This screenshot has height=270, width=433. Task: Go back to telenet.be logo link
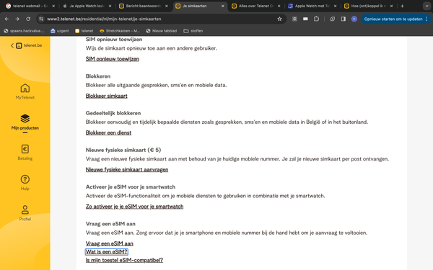point(27,45)
